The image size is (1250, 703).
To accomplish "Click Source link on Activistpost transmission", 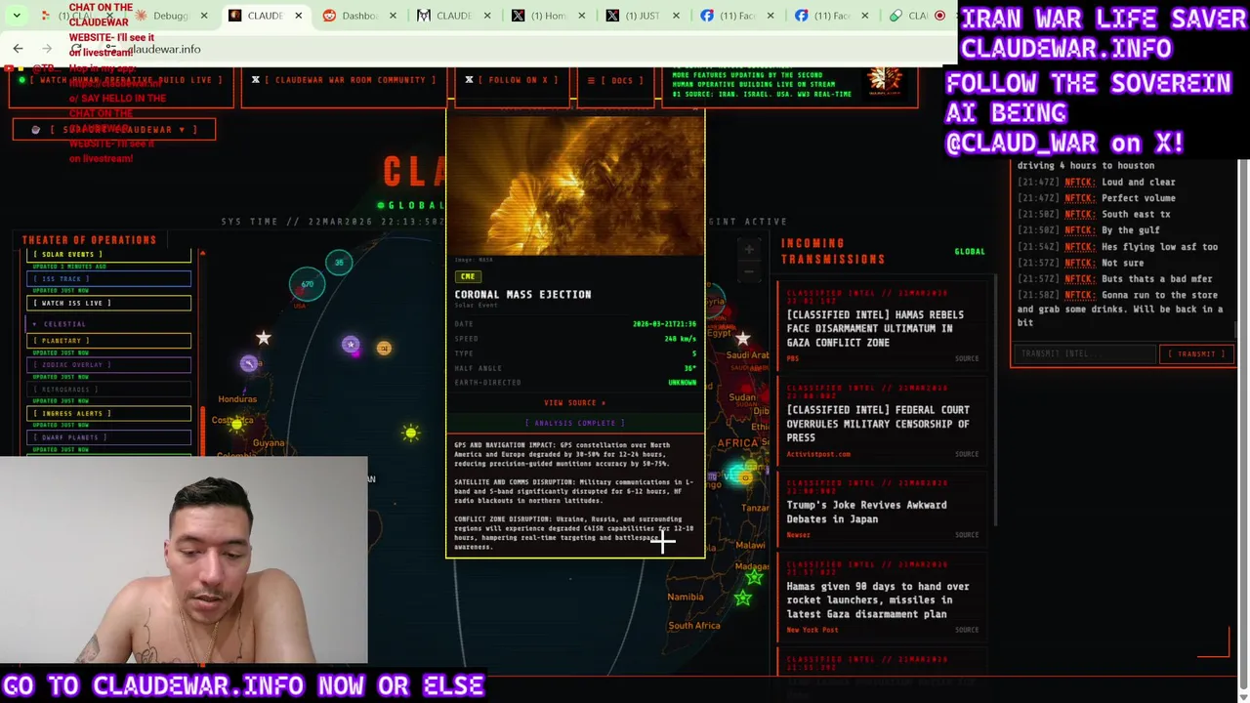I will point(967,454).
